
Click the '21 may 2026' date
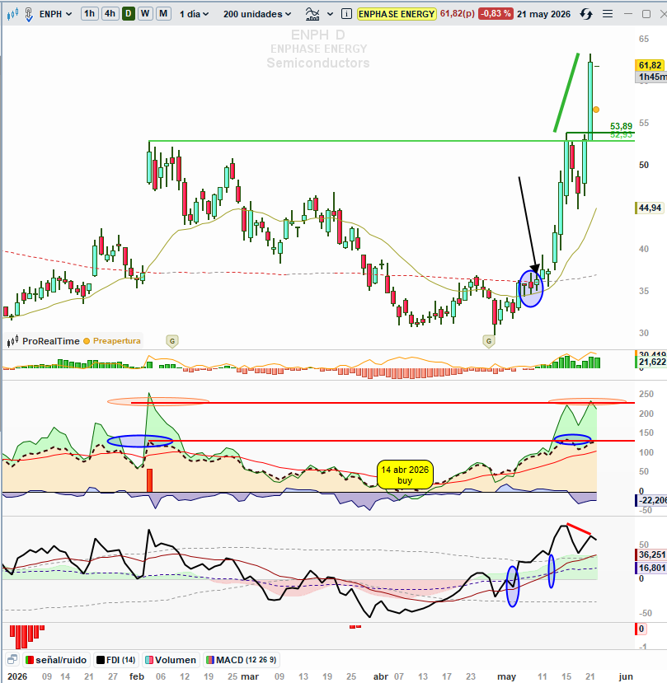click(543, 14)
